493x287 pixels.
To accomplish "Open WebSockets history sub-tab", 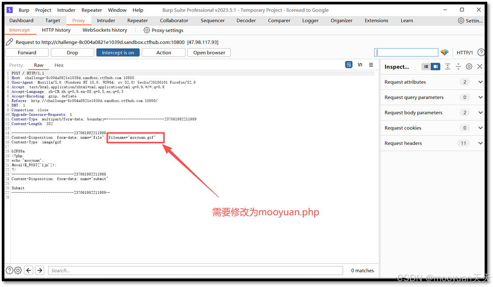I will (x=105, y=30).
